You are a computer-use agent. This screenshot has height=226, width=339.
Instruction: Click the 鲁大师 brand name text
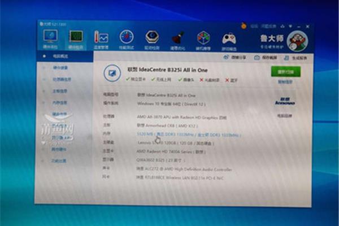coord(272,38)
